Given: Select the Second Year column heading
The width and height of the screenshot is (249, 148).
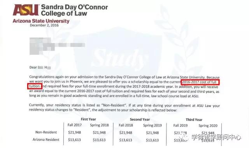Looking at the screenshot, I should click(140, 119).
